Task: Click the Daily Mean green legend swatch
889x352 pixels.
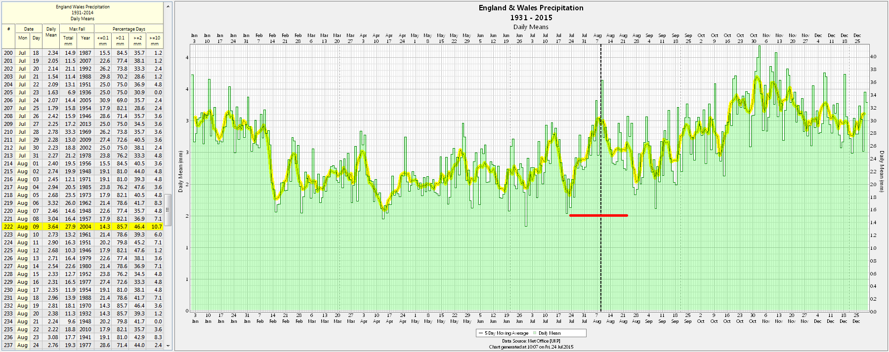Action: point(535,333)
